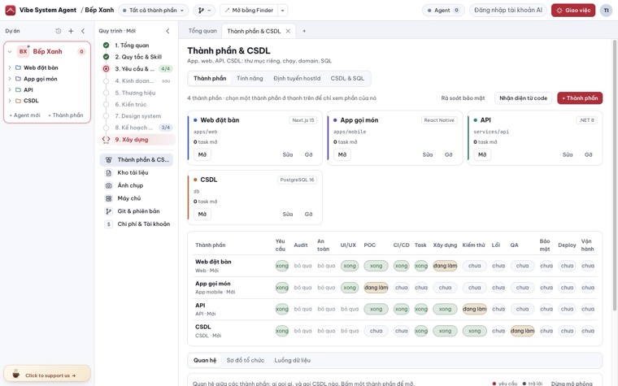Open the Web đặt bàn card with Mở
This screenshot has width=618, height=386.
coord(202,154)
